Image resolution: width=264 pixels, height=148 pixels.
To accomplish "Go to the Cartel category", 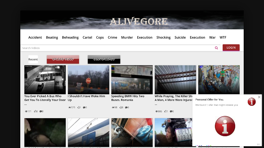I will [87, 38].
